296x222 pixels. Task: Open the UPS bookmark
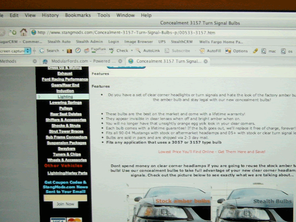point(162,42)
